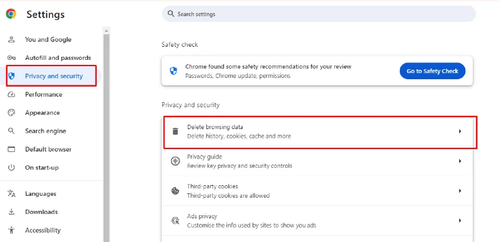The height and width of the screenshot is (242, 499).
Task: Click 'Delete history, cookies, cache and more' text
Action: 239,136
